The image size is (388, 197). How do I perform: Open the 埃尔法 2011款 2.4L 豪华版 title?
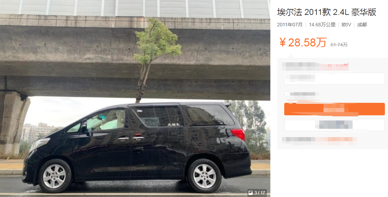[327, 12]
